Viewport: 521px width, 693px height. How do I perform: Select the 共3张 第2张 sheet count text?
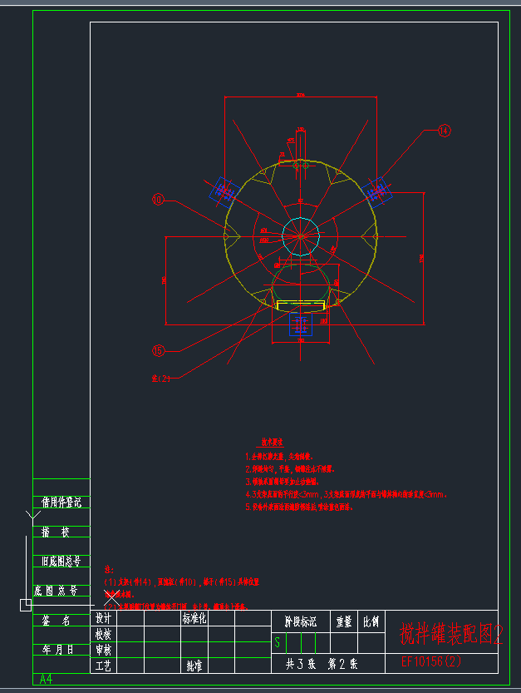click(321, 664)
